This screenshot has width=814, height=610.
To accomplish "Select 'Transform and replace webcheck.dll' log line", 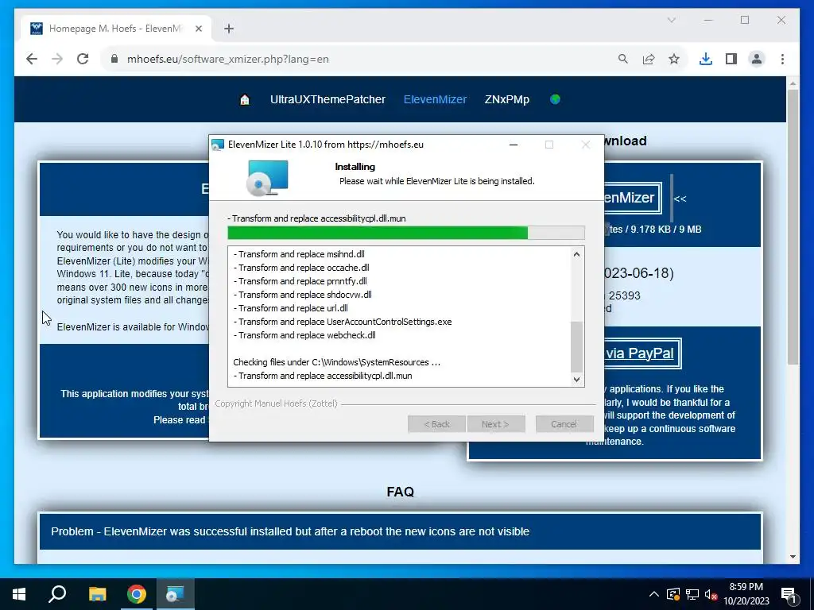I will point(304,335).
